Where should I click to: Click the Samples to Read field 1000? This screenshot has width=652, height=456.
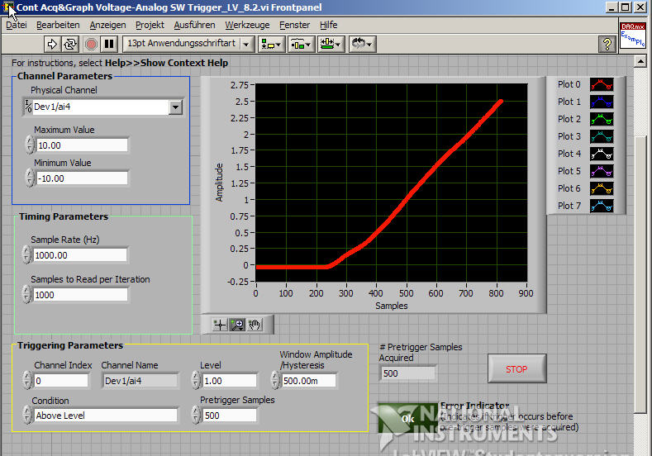80,295
